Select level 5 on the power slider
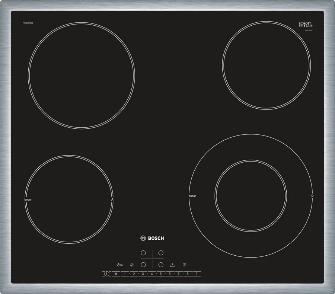 [160, 274]
